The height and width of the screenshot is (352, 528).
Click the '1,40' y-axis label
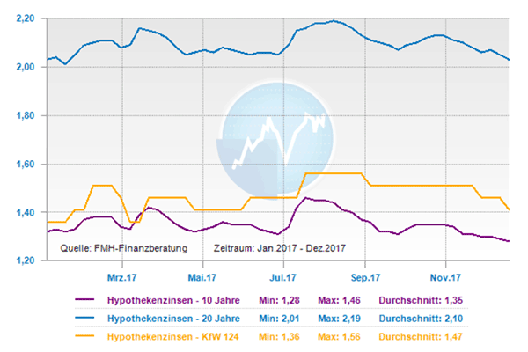pyautogui.click(x=26, y=213)
